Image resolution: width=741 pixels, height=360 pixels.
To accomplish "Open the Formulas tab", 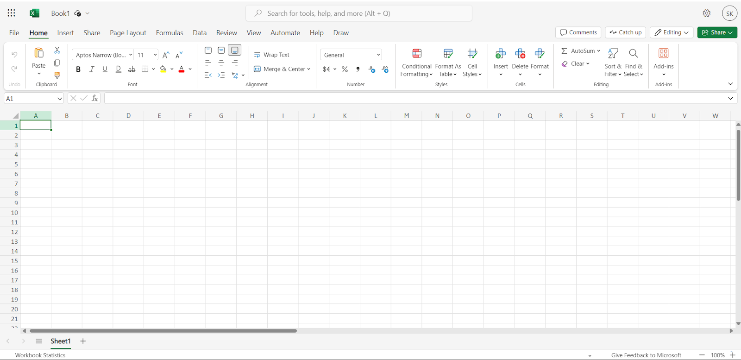I will 170,33.
